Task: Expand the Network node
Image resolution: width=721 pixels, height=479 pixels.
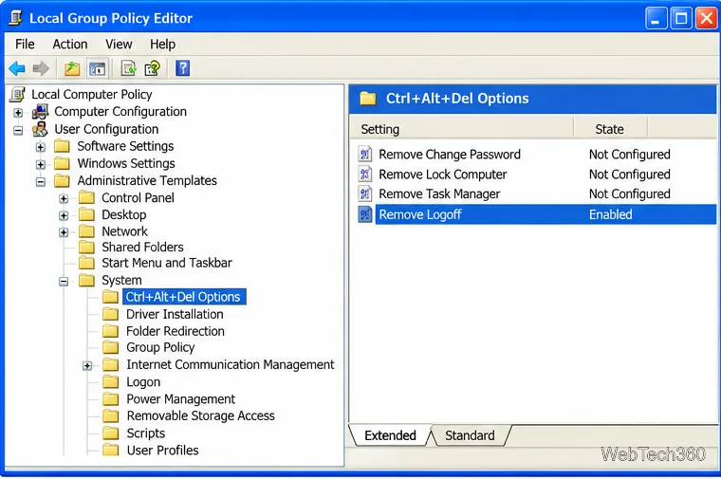Action: pyautogui.click(x=64, y=232)
